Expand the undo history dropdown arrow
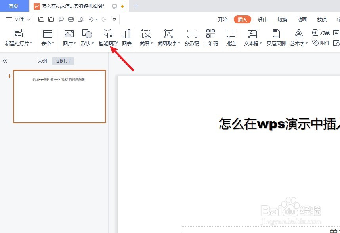340x233 pixels. pos(97,20)
